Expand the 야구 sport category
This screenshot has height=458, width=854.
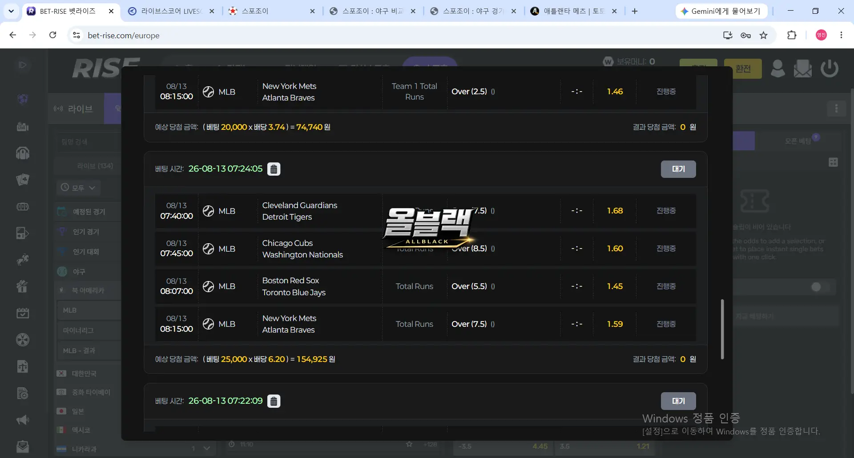[x=88, y=272]
